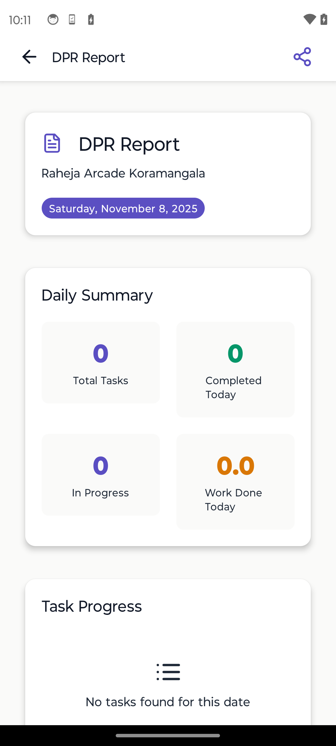Screen dimensions: 336x746
Task: Select the In Progress summary tile
Action: [101, 475]
